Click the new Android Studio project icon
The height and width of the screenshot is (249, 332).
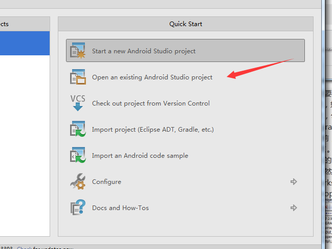[x=78, y=51]
